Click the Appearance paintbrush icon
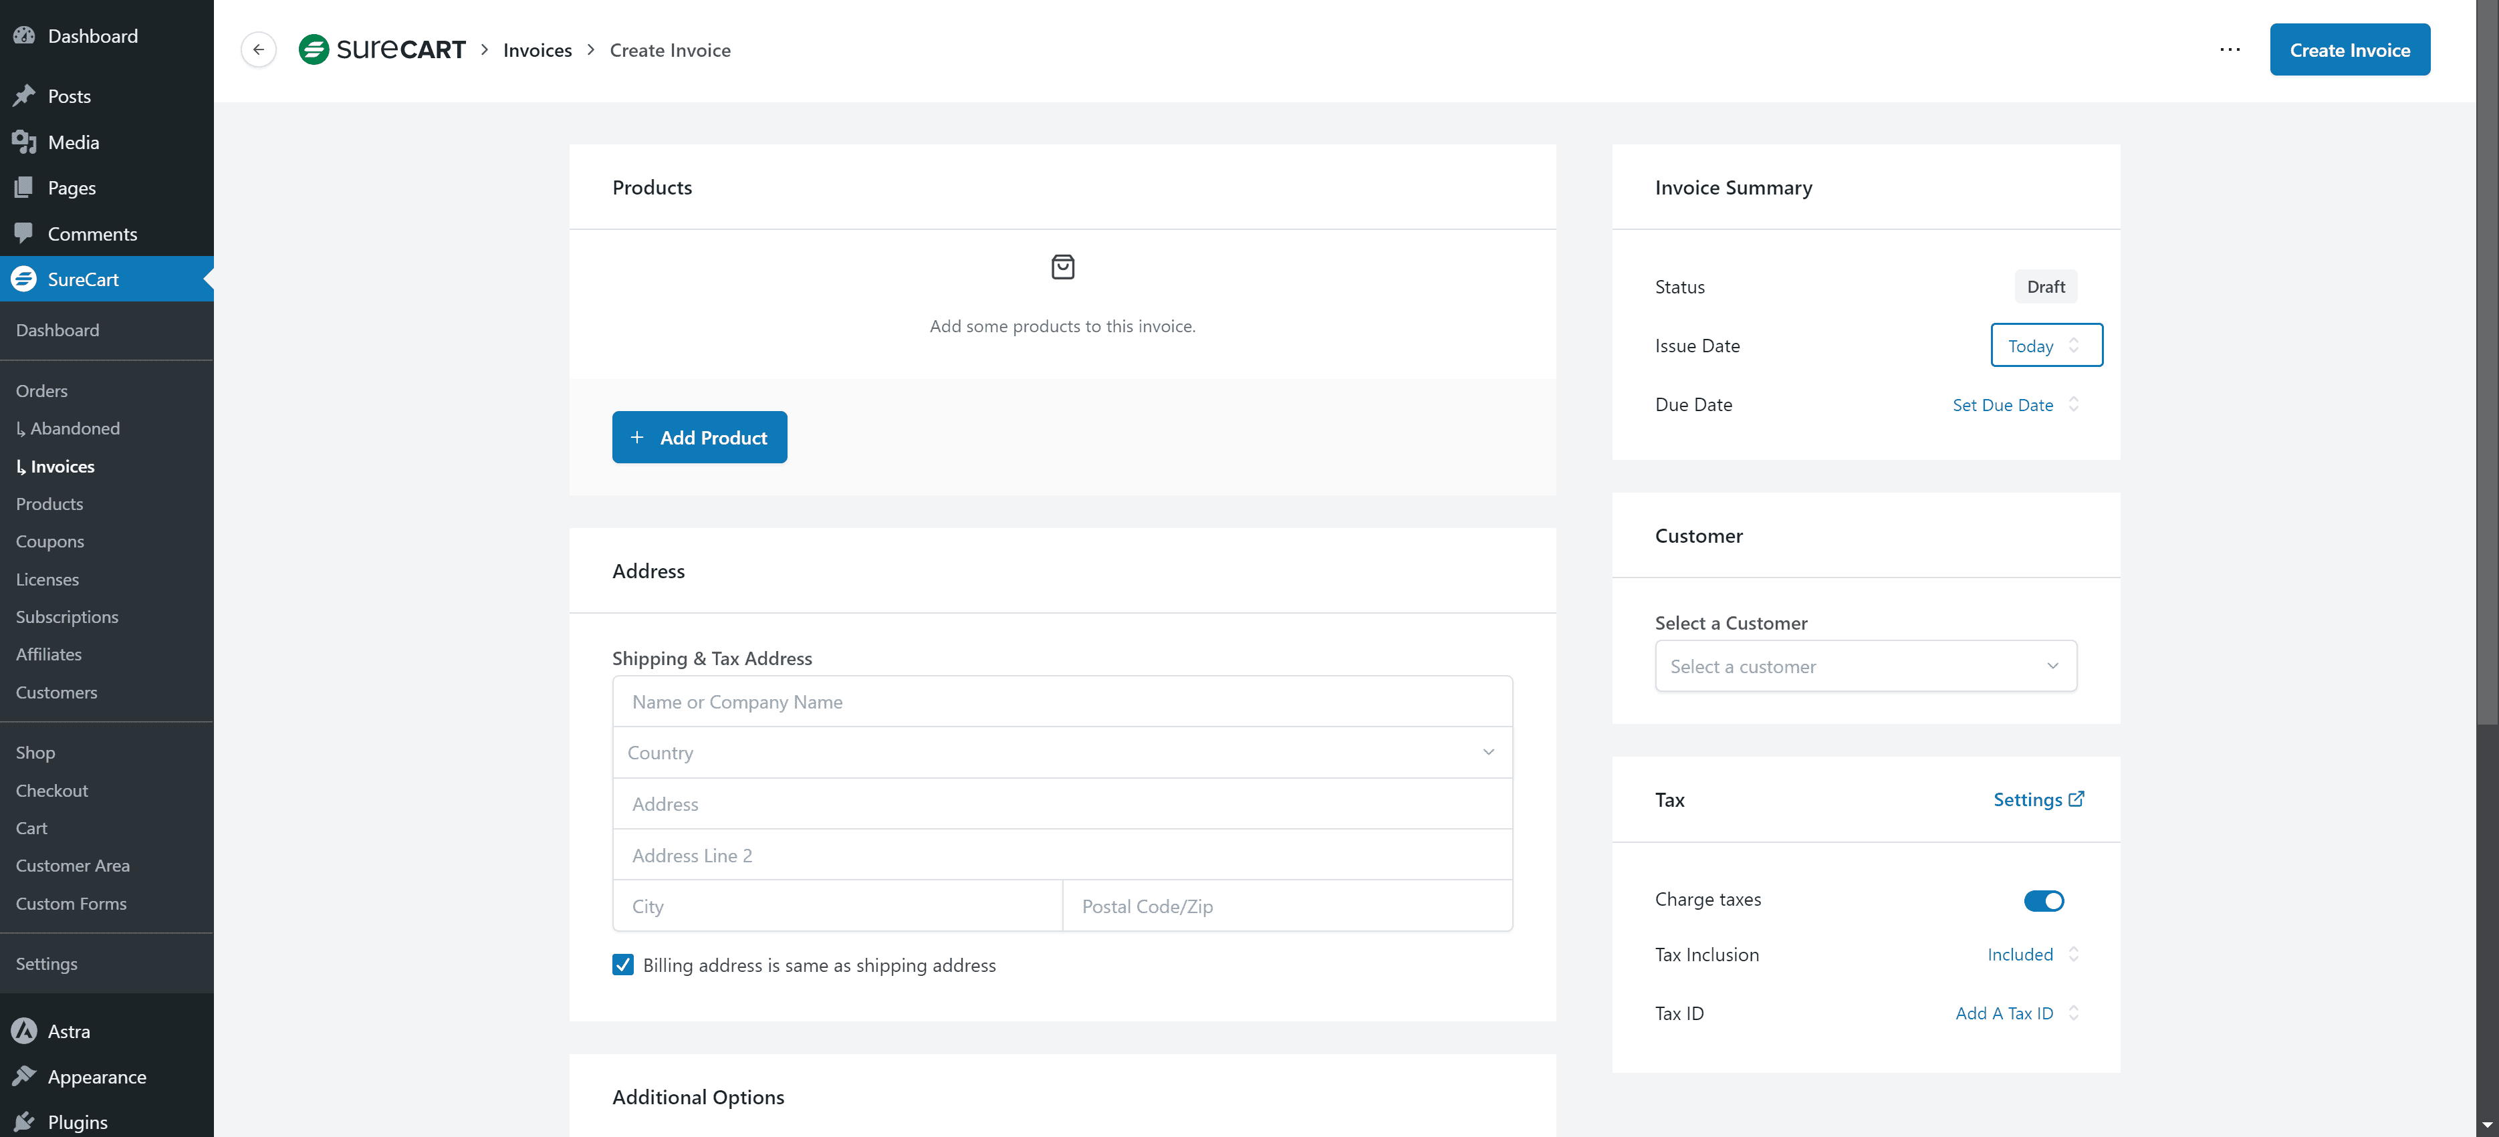 pos(24,1076)
